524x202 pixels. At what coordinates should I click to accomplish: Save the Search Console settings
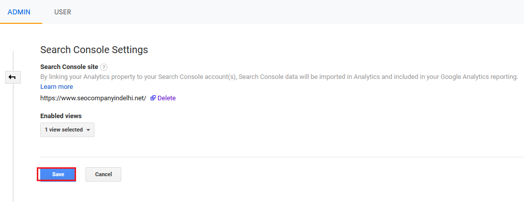[x=58, y=174]
